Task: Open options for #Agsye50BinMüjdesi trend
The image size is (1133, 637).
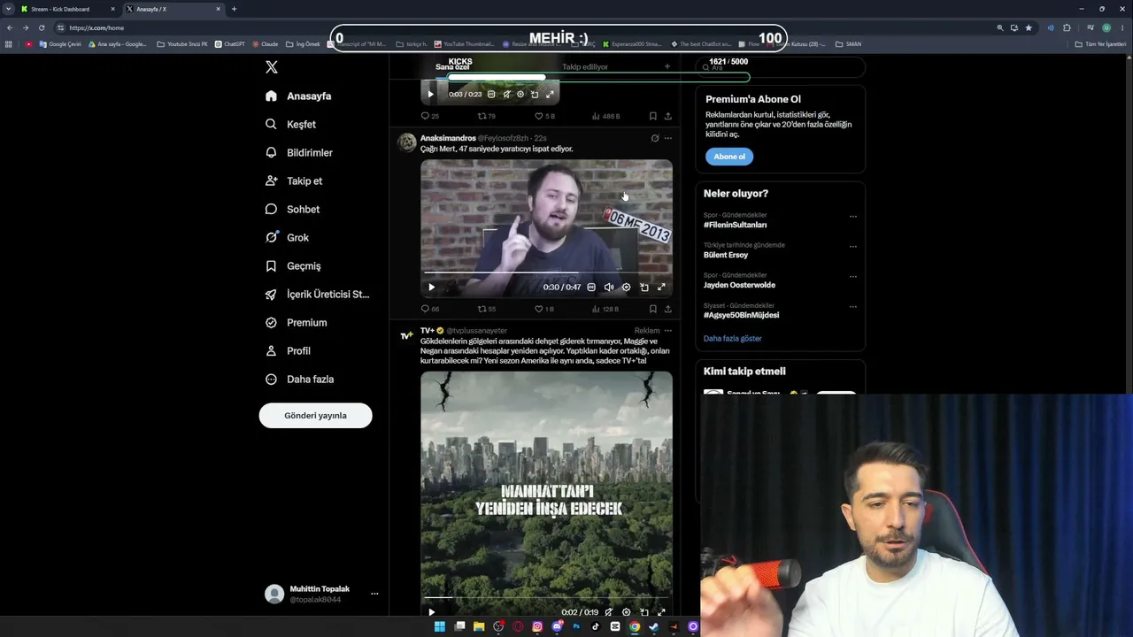Action: pos(853,306)
